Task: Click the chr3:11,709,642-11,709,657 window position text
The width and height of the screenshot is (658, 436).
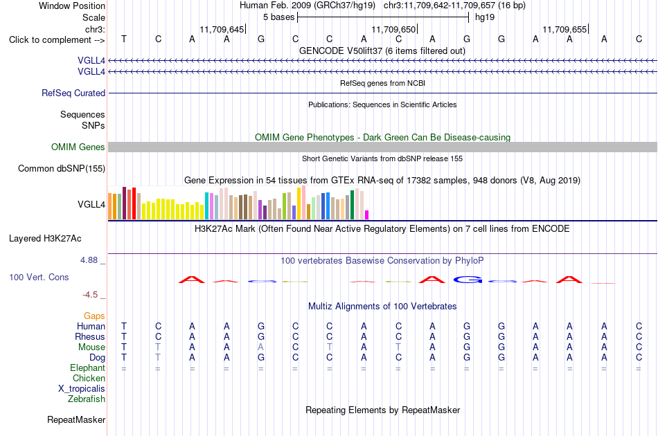Action: click(454, 6)
